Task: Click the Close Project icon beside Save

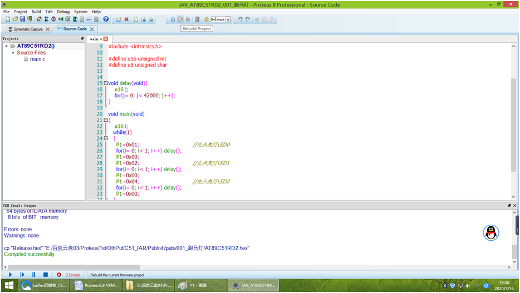Action: (x=30, y=19)
